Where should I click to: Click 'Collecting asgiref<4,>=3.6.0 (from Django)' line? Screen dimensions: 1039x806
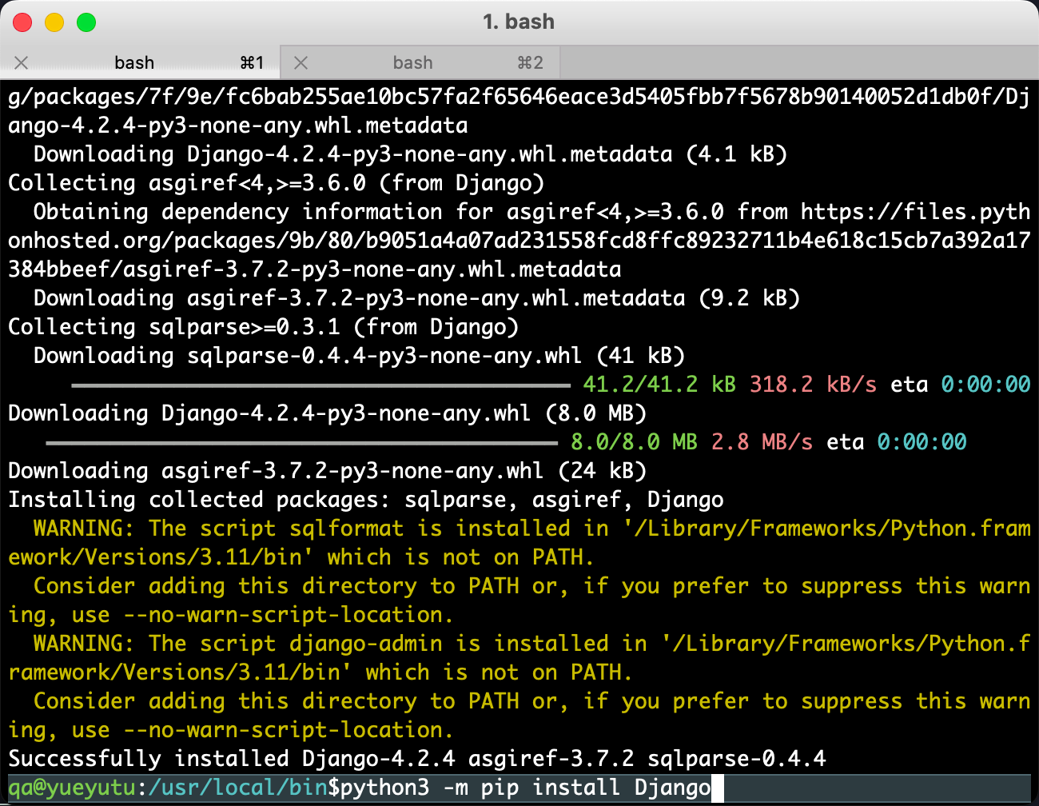coord(277,183)
